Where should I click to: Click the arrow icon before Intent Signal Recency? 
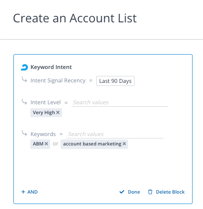click(x=24, y=79)
